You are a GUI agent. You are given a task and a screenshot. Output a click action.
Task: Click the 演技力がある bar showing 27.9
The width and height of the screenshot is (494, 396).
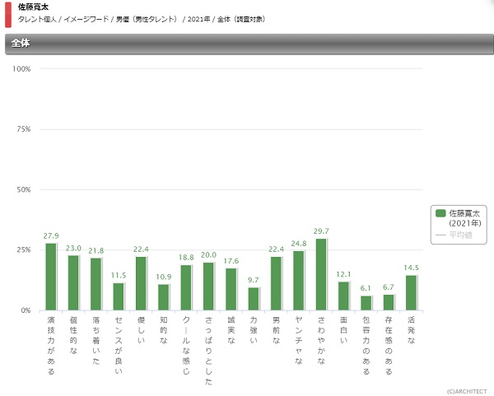[51, 277]
